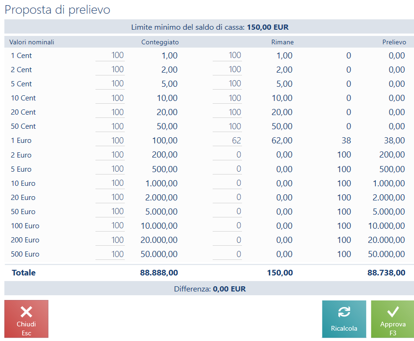Select the remaining quantity field for 5 Cent
This screenshot has width=414, height=341.
pyautogui.click(x=227, y=84)
